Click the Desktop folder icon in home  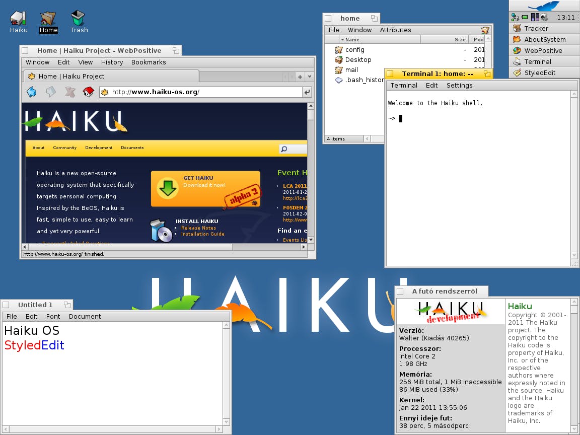point(338,59)
